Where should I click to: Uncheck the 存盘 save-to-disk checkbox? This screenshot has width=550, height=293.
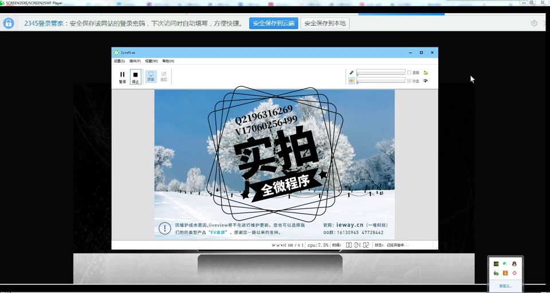click(x=409, y=81)
